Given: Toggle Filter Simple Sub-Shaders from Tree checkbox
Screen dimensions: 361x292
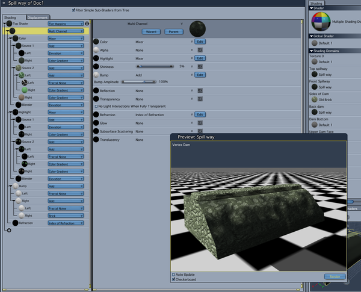Looking at the screenshot, I should (73, 10).
